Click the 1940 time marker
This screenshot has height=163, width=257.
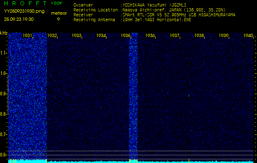pyautogui.click(x=248, y=35)
